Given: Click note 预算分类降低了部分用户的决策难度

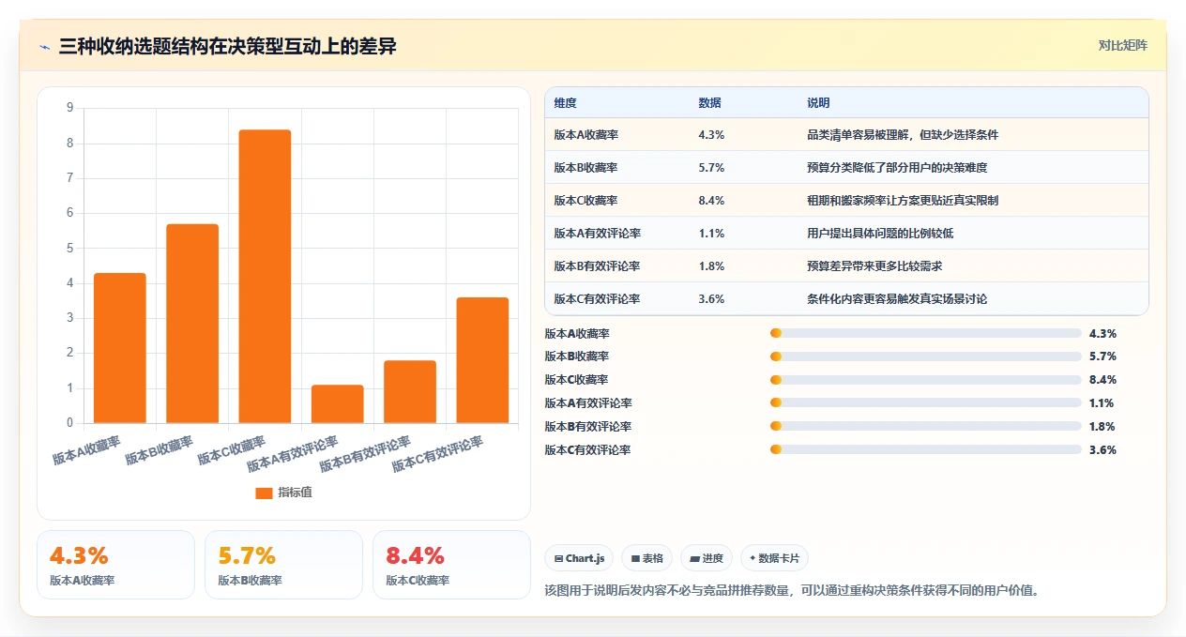Looking at the screenshot, I should [x=897, y=168].
